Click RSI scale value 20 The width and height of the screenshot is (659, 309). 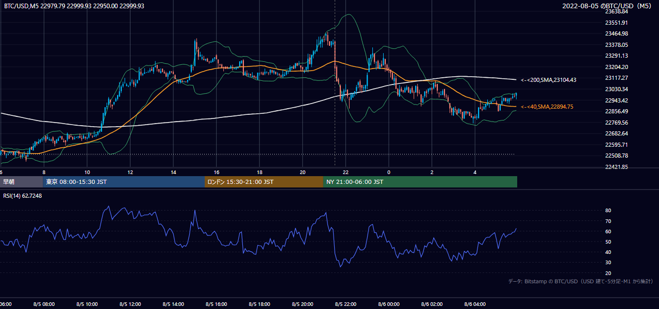click(x=608, y=273)
